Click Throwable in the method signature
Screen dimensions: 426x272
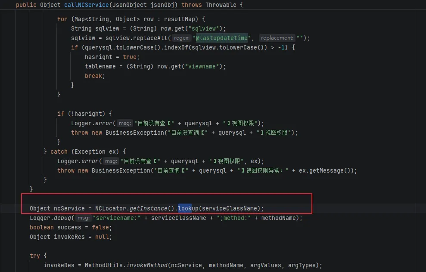click(221, 5)
